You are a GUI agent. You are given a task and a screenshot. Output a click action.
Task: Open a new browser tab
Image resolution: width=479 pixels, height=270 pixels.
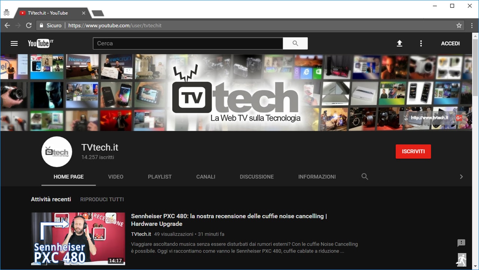coord(98,13)
